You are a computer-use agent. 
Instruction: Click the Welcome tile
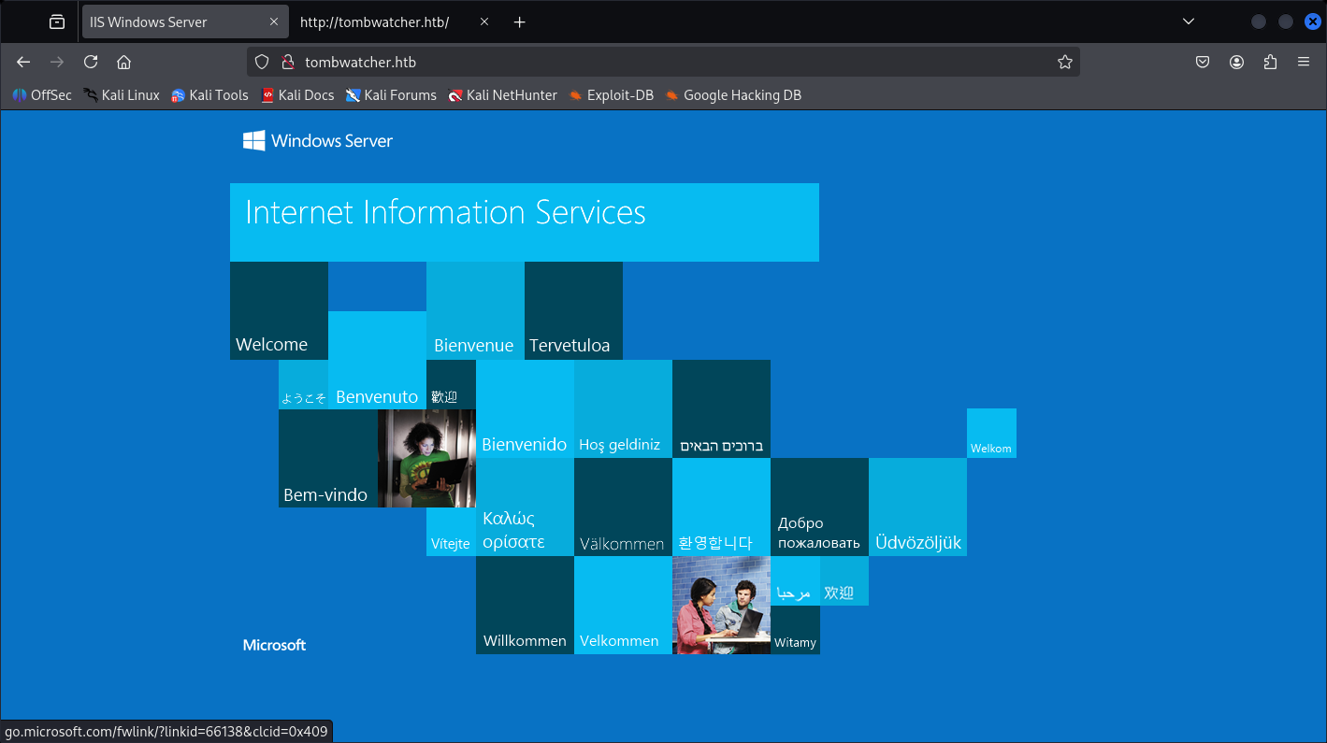pos(279,310)
